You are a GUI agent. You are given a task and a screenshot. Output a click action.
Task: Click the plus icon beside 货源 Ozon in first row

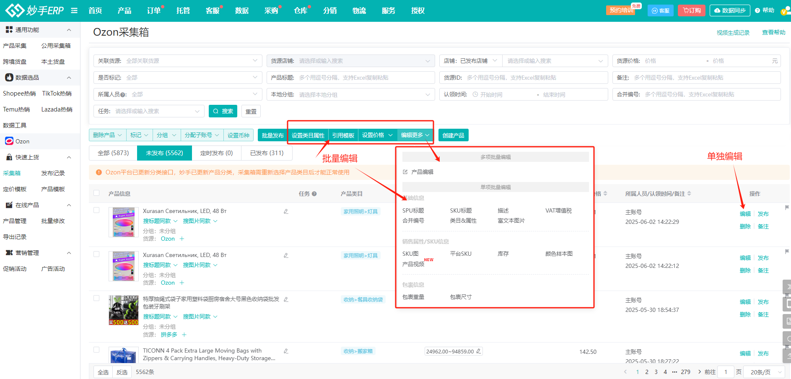(x=182, y=239)
